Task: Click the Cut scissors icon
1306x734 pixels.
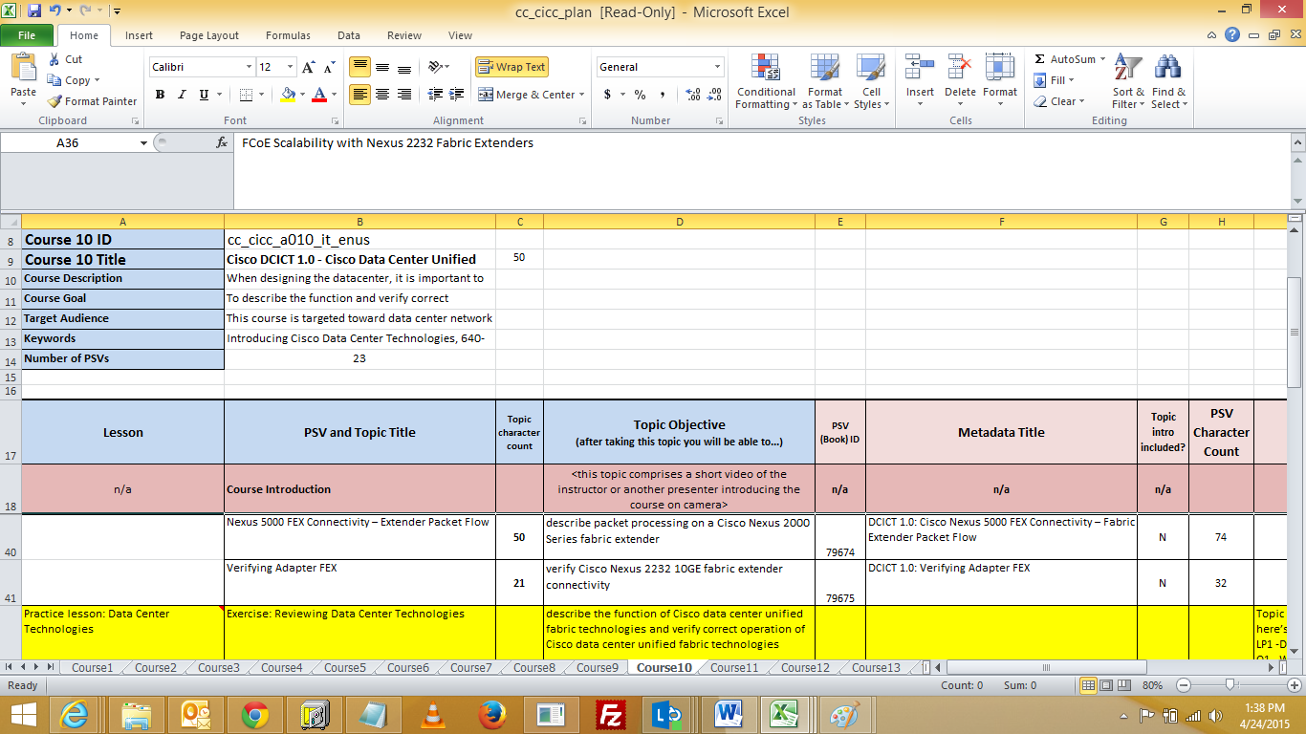Action: (x=54, y=59)
